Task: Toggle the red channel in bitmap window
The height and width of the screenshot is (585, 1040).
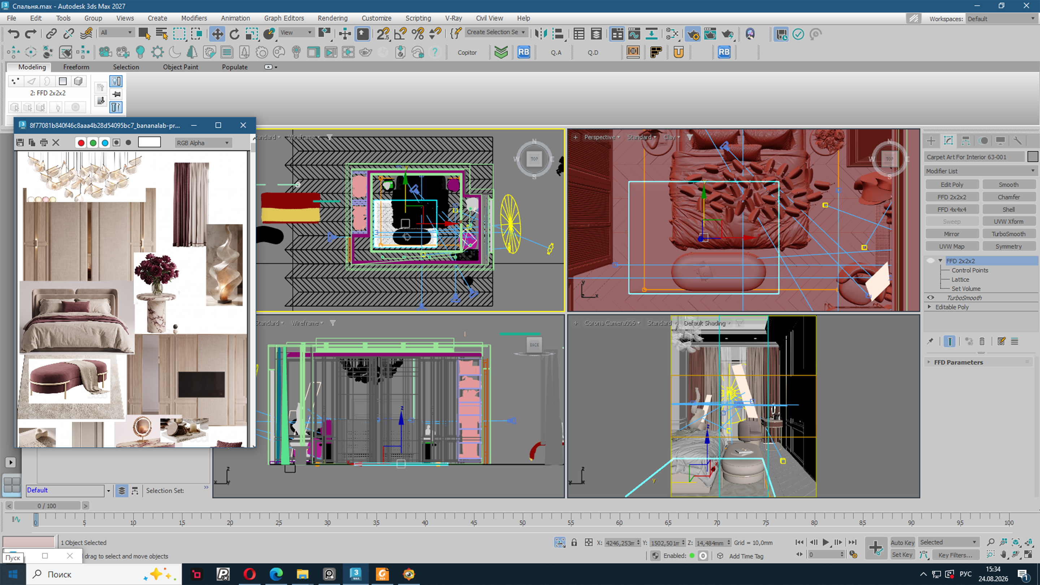Action: tap(81, 143)
